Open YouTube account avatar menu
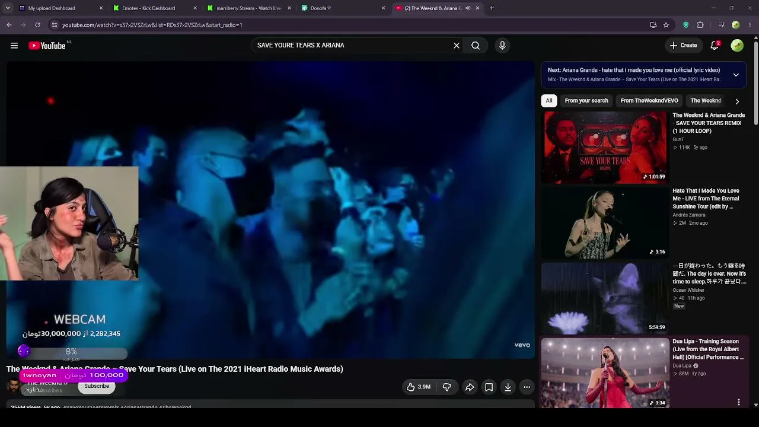Image resolution: width=759 pixels, height=427 pixels. tap(737, 46)
